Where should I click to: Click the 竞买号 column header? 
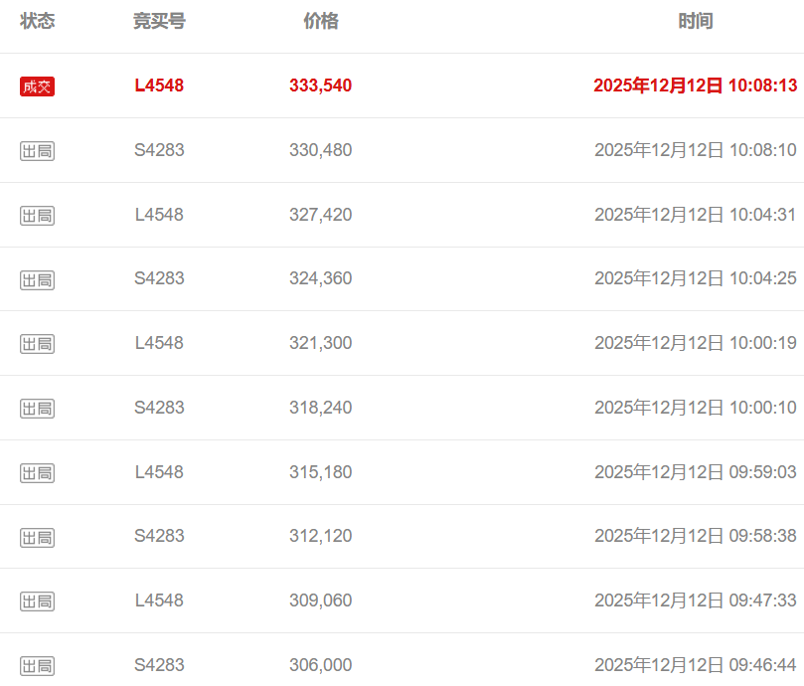tap(159, 21)
